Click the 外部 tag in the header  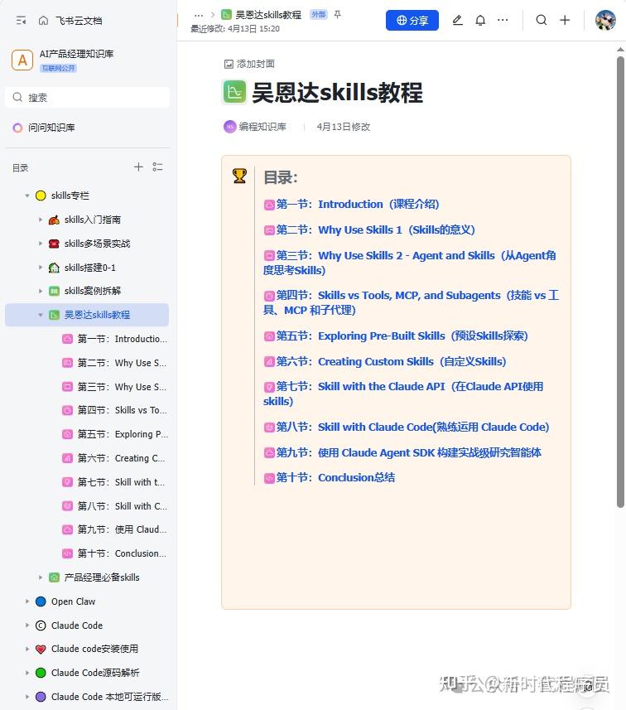(319, 14)
